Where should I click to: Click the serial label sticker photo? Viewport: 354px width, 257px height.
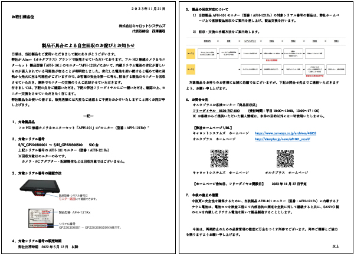point(41,218)
